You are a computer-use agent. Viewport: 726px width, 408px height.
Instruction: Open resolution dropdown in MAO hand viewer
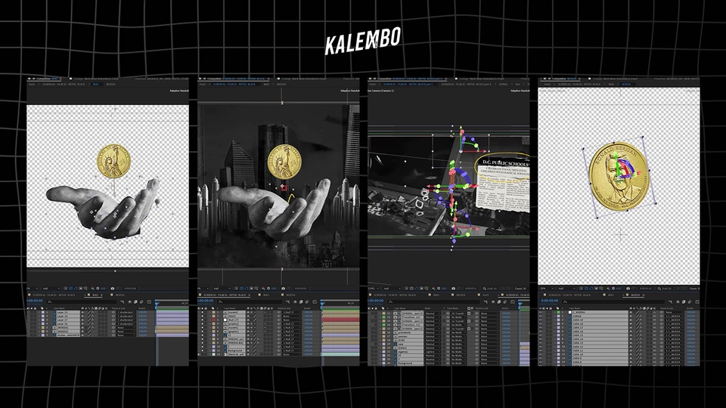(x=51, y=288)
